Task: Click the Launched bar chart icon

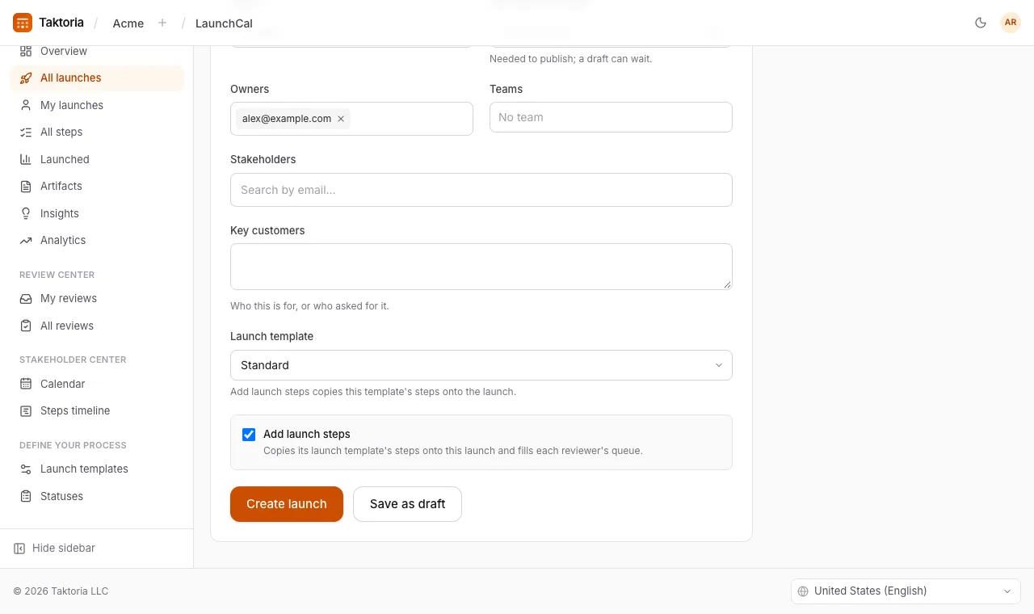Action: coord(26,159)
